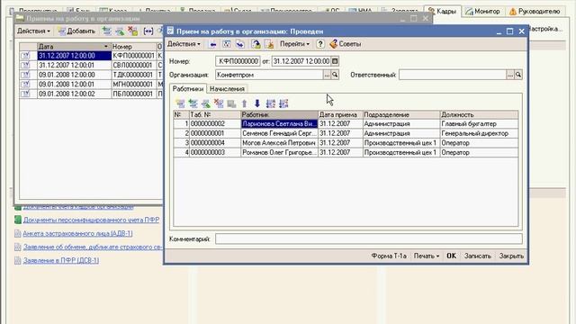
Task: Click the document icon for row МГН00000001
Action: coord(25,84)
